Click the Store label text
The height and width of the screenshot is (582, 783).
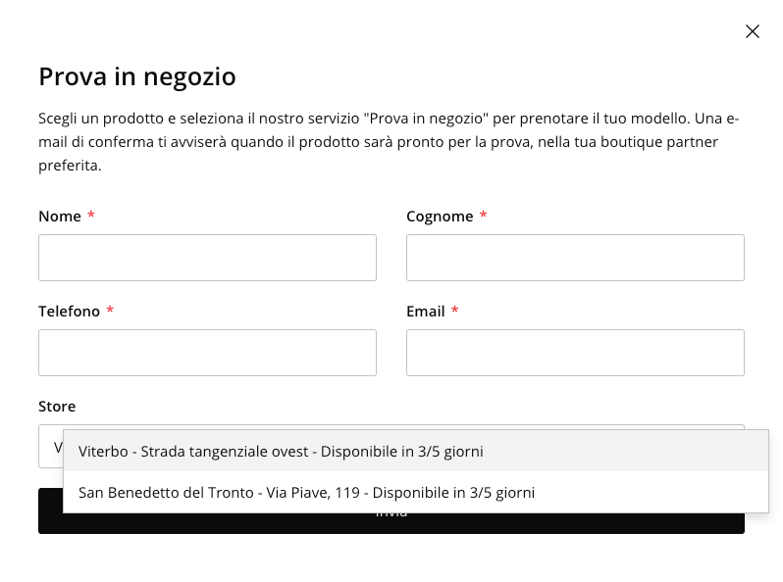tap(57, 407)
